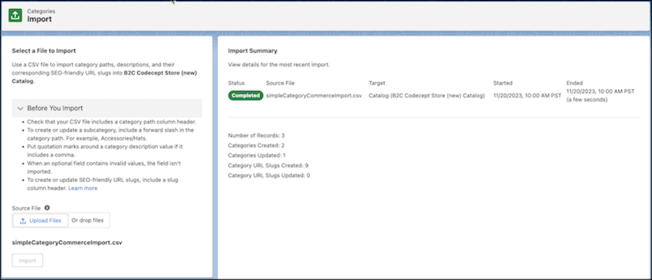Click Category URL Slugs Updated: 0
Screen dimensions: 652x280
269,175
